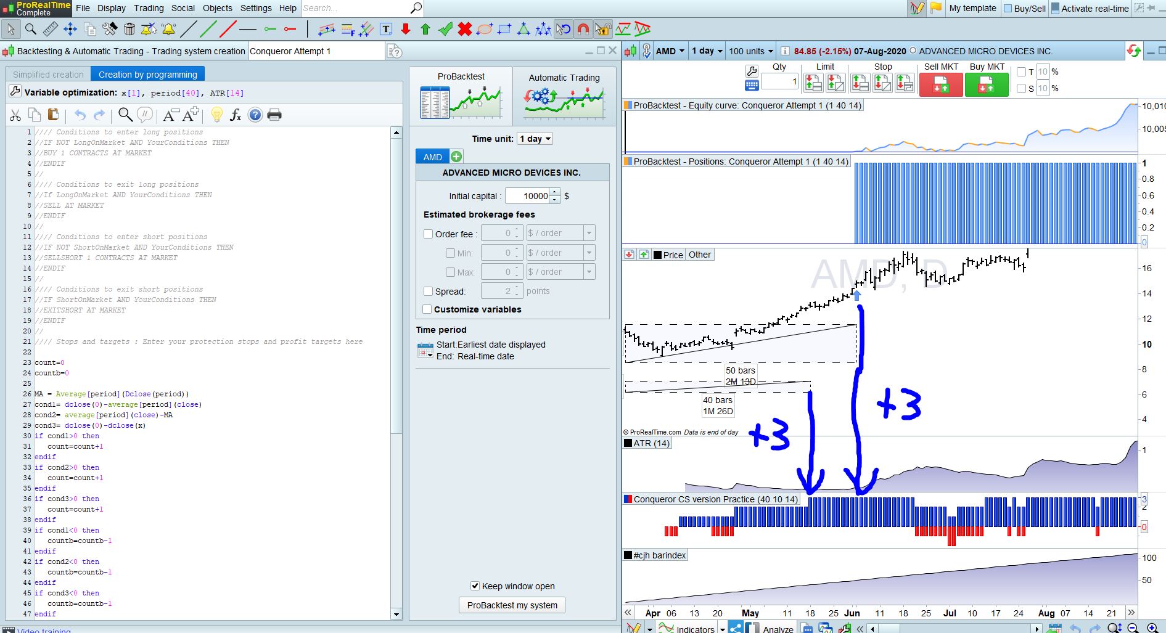The image size is (1166, 633).
Task: Click the code editor vertical scrollbar
Action: 396,372
